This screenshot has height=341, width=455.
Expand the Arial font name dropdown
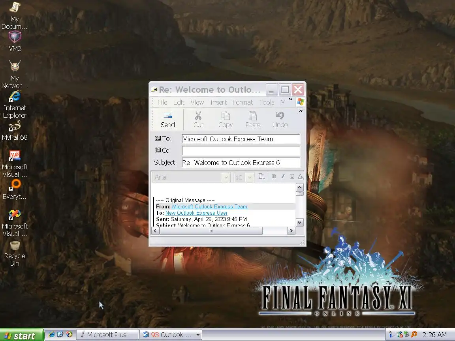(x=226, y=178)
